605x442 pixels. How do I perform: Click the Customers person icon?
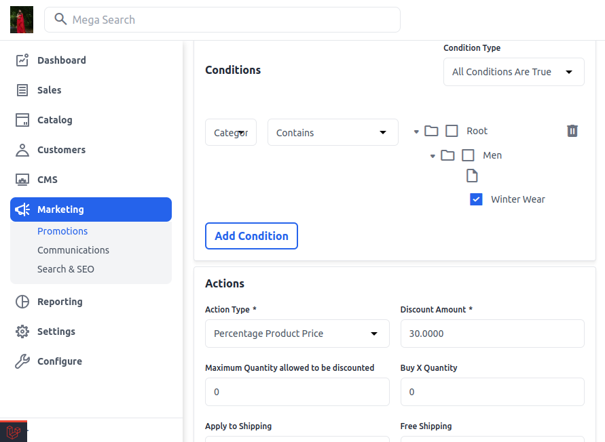(22, 150)
